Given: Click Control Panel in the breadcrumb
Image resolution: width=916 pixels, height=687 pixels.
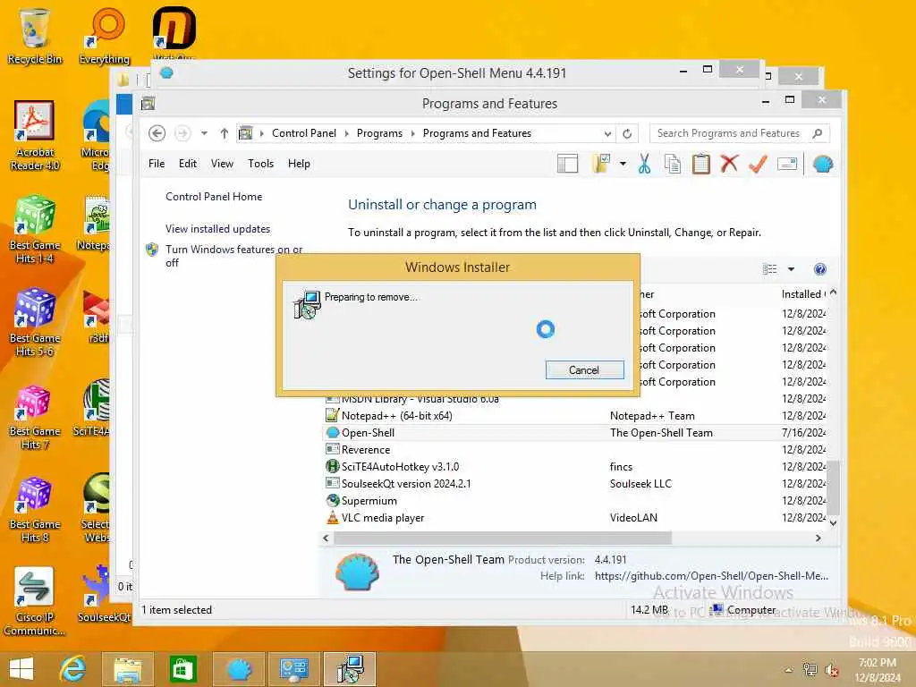Looking at the screenshot, I should point(304,133).
